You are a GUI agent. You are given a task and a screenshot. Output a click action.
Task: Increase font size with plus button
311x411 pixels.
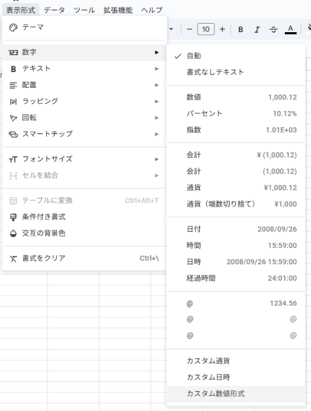222,29
